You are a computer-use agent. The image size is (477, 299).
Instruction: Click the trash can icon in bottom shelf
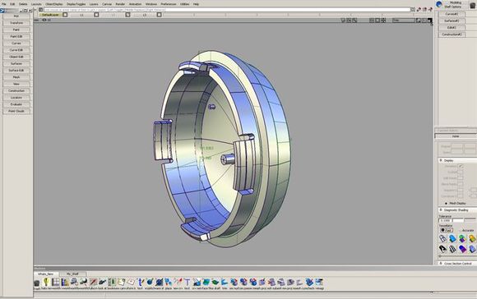[x=37, y=283]
